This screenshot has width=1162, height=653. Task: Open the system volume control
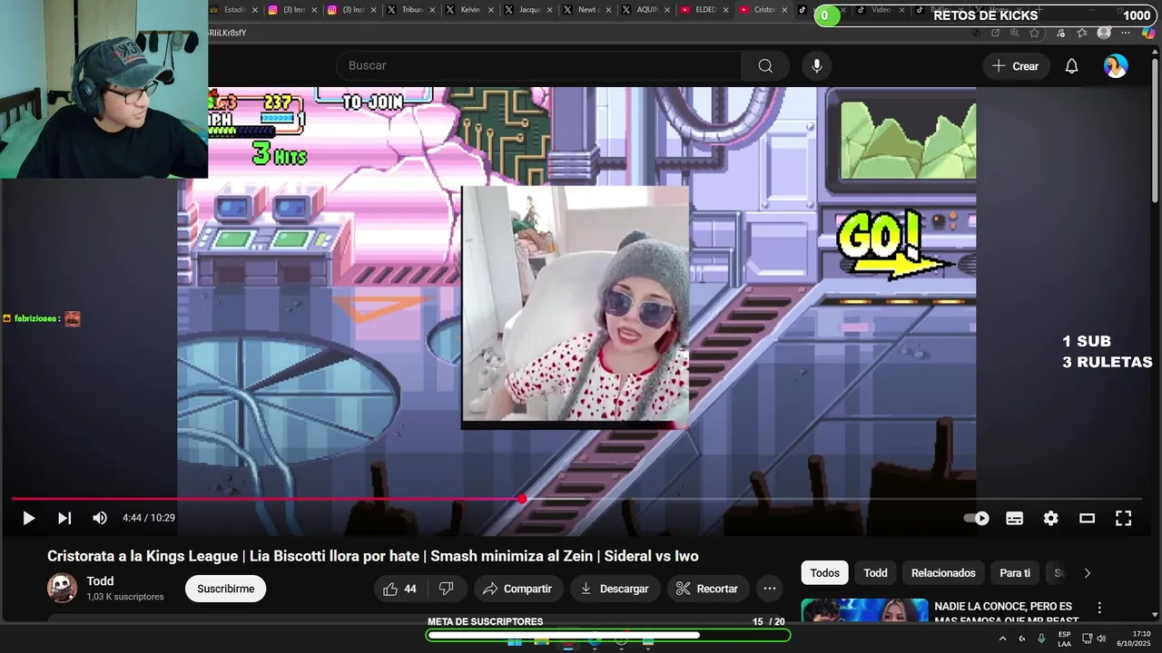[x=1101, y=638]
